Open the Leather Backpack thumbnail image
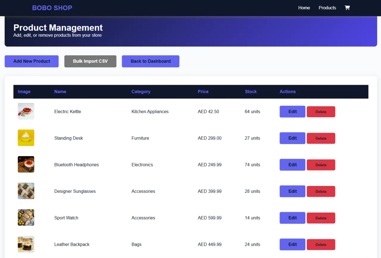Viewport: 381px width, 258px height. (x=26, y=244)
